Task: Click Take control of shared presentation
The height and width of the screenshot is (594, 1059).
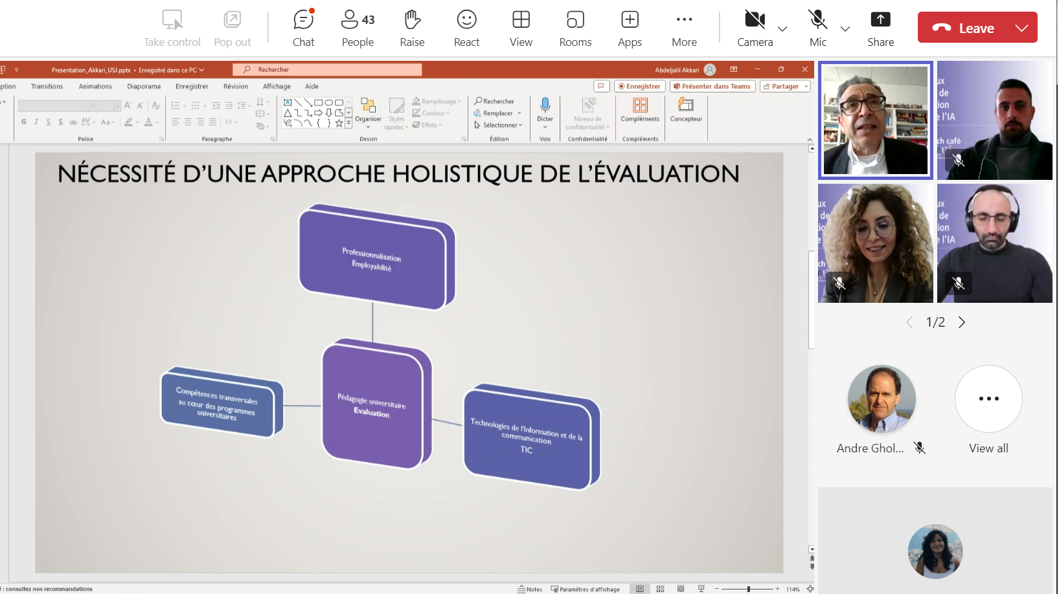Action: (172, 28)
